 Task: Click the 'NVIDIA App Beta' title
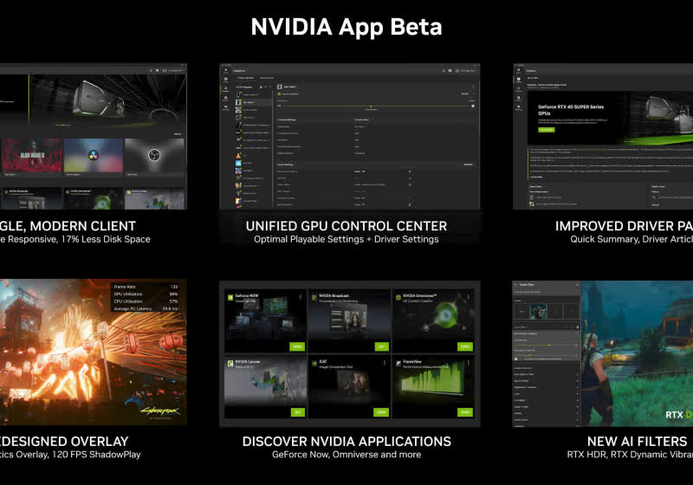pos(346,28)
